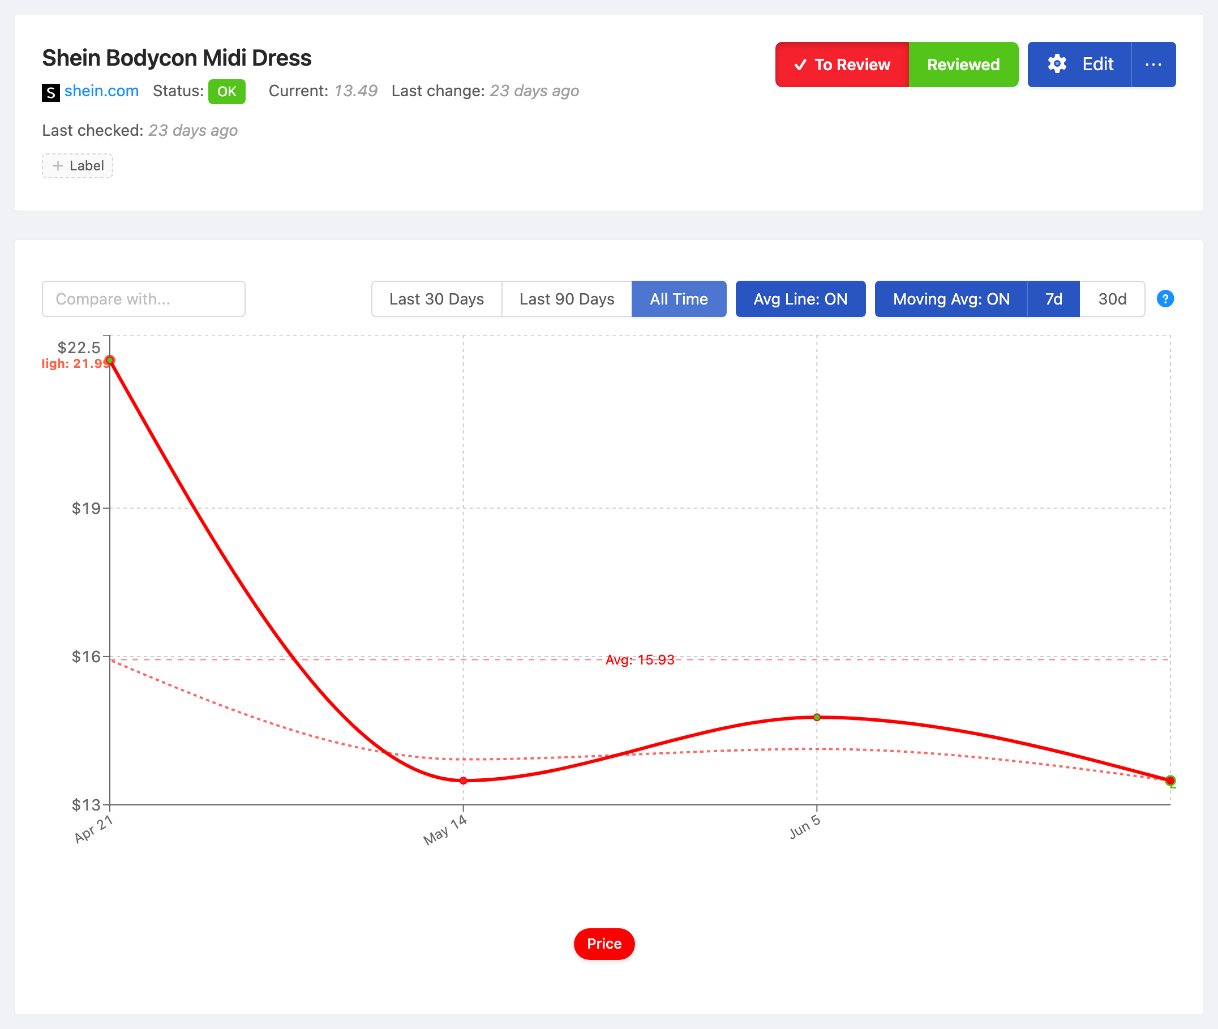The height and width of the screenshot is (1029, 1218).
Task: Select 30d moving average window
Action: click(x=1112, y=299)
